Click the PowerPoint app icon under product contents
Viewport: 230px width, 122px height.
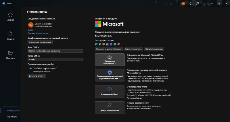pos(103,44)
